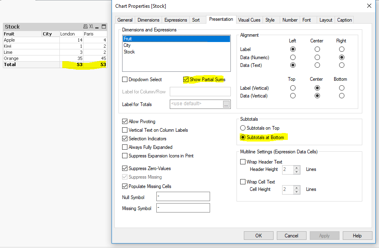Open the General tab
Viewport: 379px width, 248px height.
pos(125,20)
